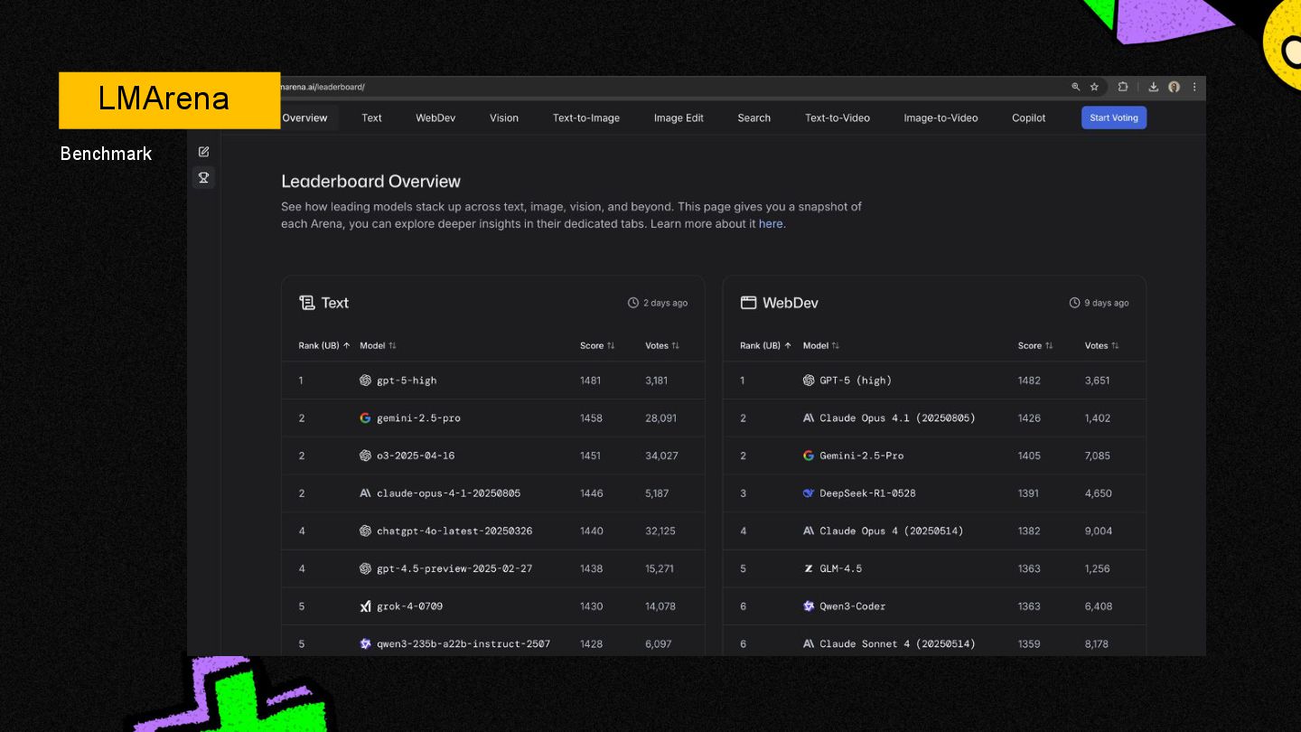Click the OpenAI logo beside GPT-5 (high)

(809, 380)
